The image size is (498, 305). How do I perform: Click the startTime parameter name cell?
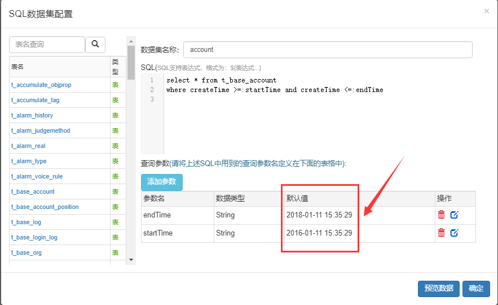click(x=178, y=233)
